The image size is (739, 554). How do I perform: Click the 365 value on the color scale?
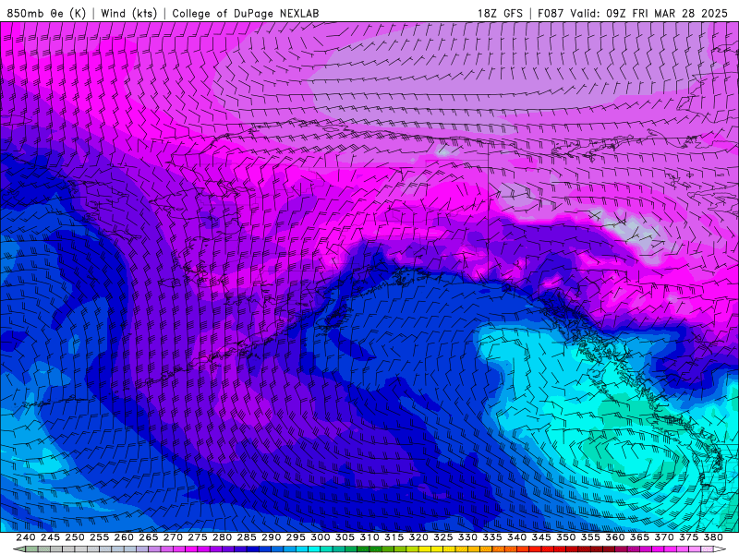click(x=639, y=537)
